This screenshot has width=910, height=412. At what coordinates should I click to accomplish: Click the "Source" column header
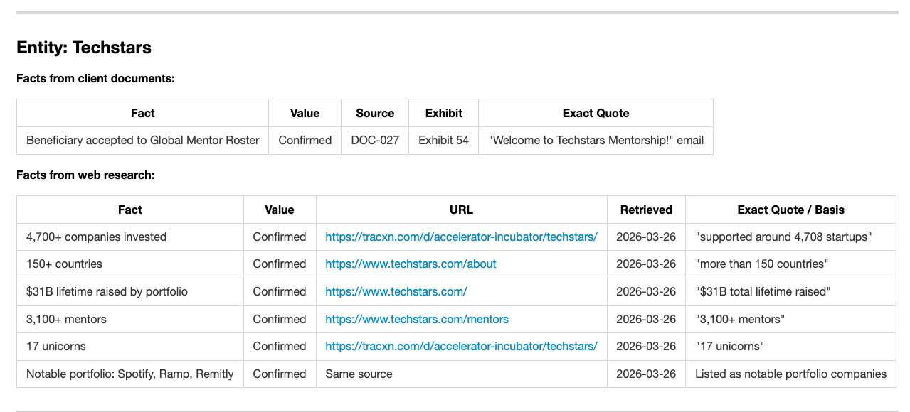click(x=375, y=113)
